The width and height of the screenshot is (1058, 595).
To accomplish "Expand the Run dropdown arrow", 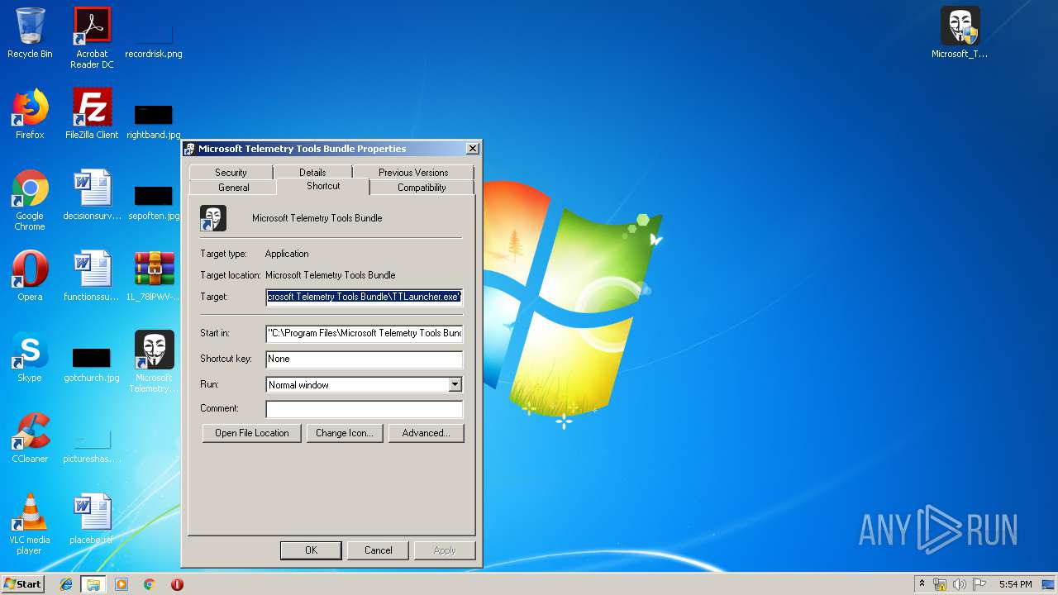I will tap(455, 384).
